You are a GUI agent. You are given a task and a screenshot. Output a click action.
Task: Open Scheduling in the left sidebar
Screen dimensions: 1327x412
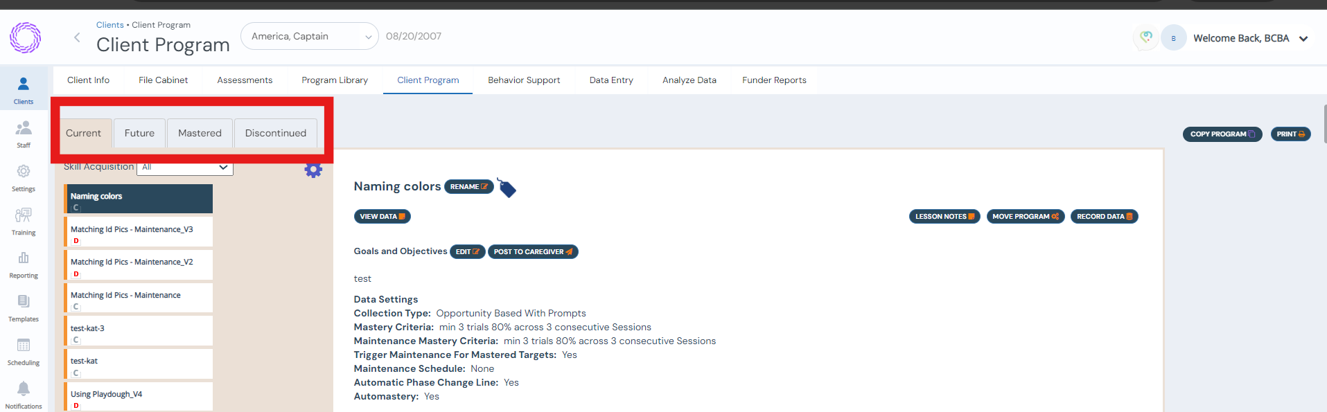24,352
